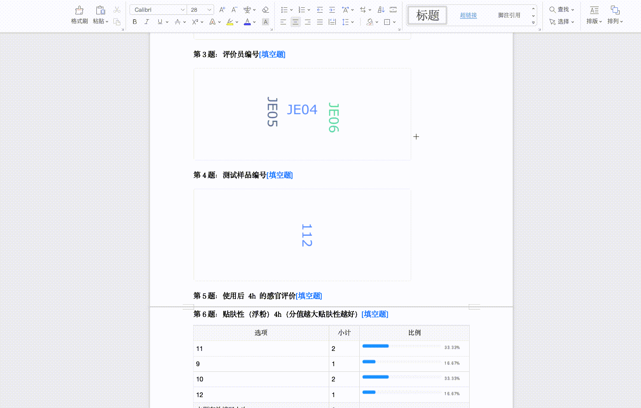Click the Cut scissors icon

(x=117, y=10)
